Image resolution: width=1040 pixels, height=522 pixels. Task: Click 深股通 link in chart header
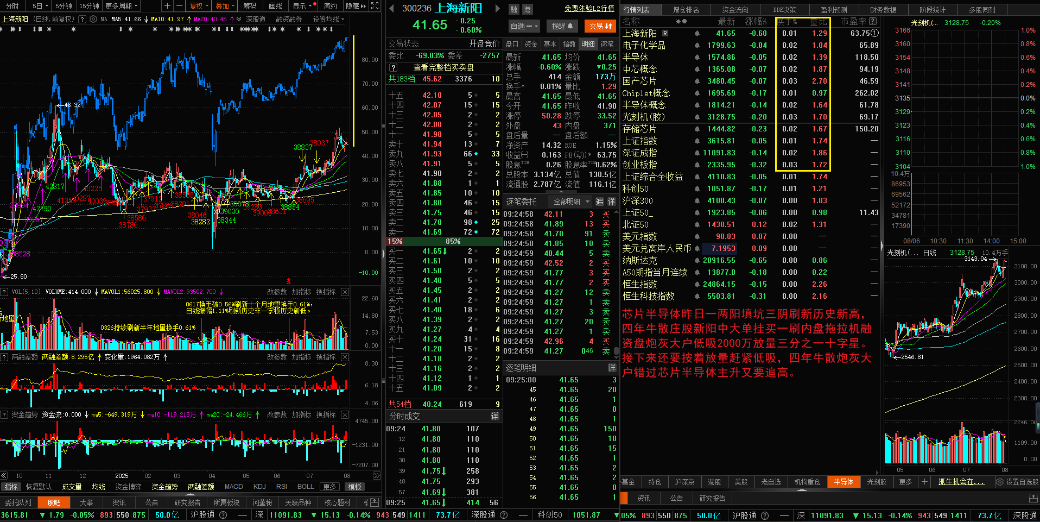(x=256, y=19)
